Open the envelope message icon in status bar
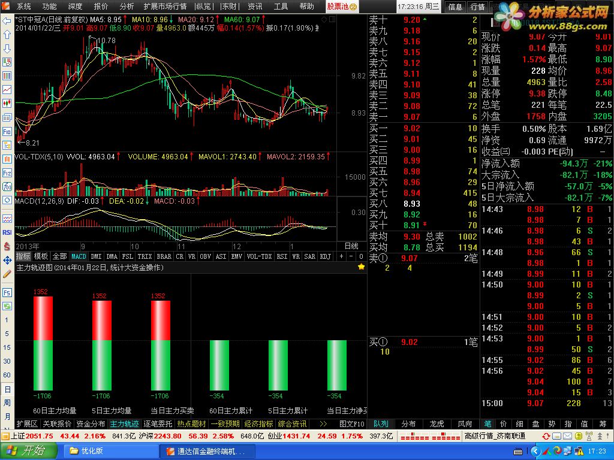This screenshot has height=460, width=614. pyautogui.click(x=567, y=436)
